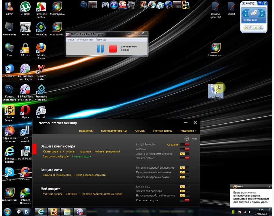Open the Помощь menu in BB FlashBack recorder
274x216 pixels.
(101, 40)
